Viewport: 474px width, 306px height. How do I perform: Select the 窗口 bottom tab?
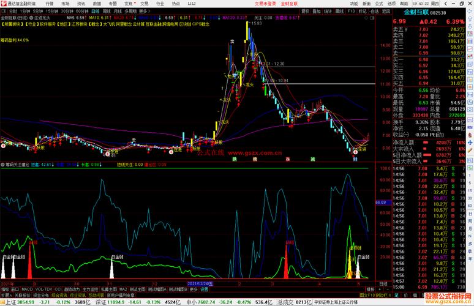pos(15,289)
